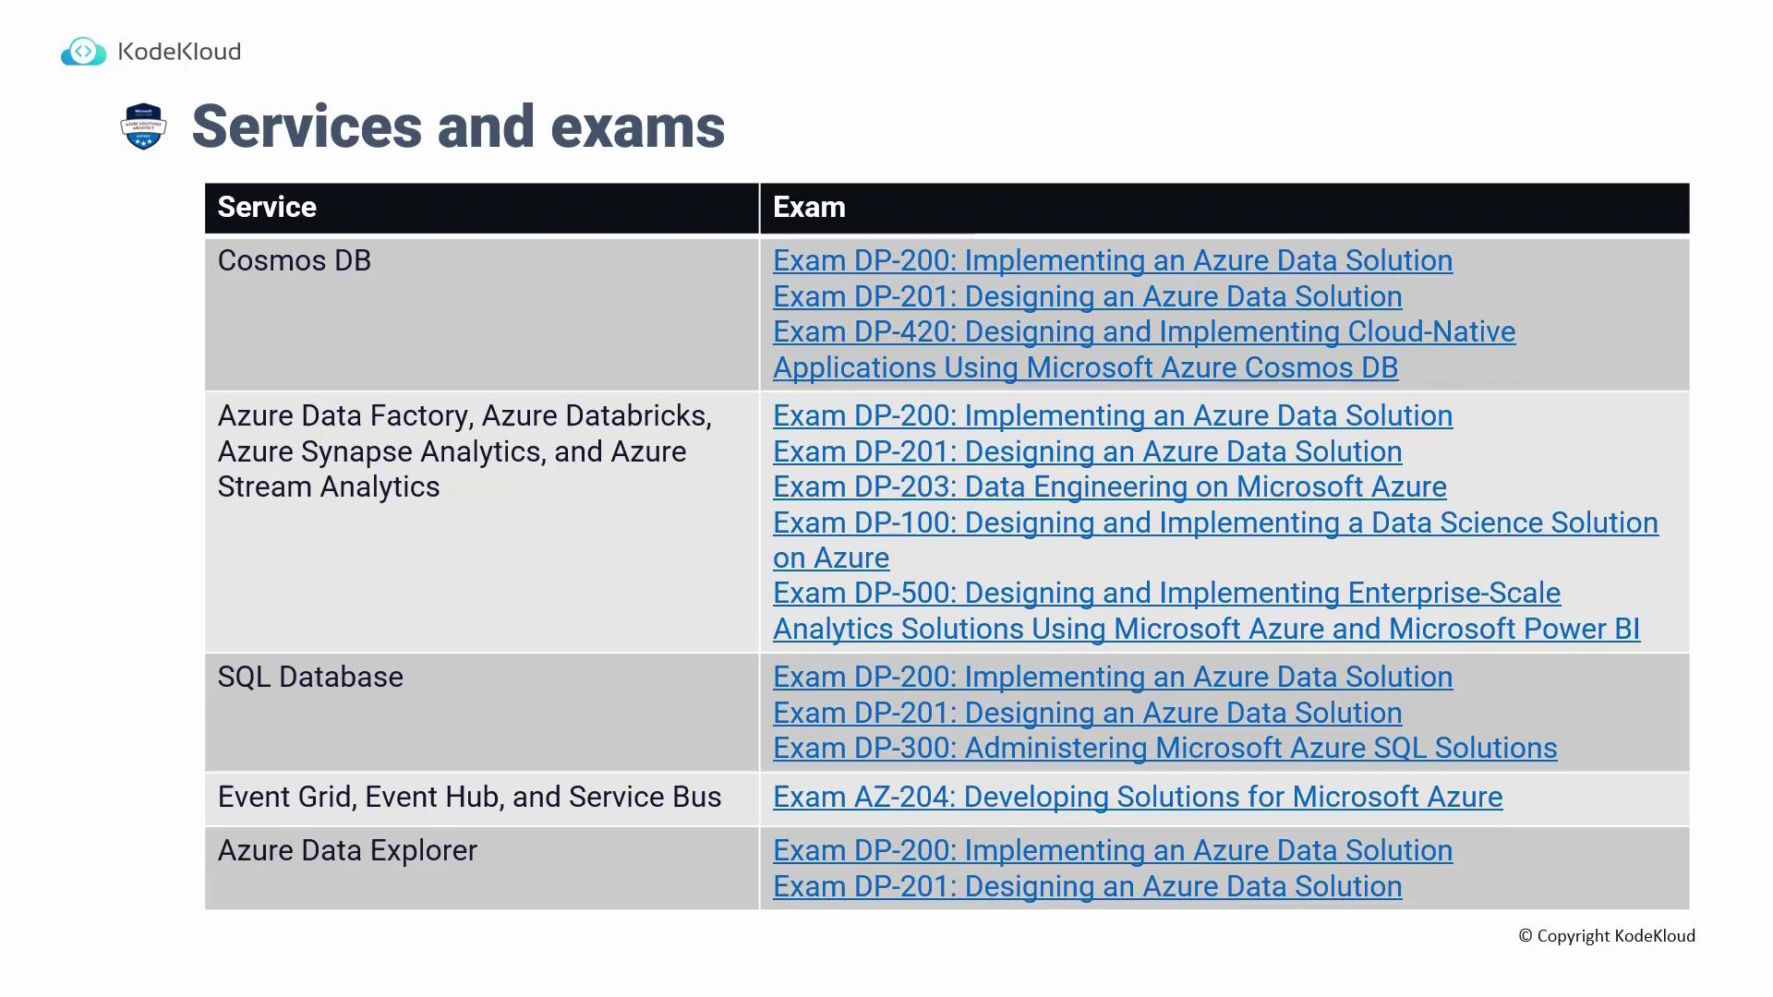Click the Exam column header
The height and width of the screenshot is (997, 1773).
click(x=809, y=208)
